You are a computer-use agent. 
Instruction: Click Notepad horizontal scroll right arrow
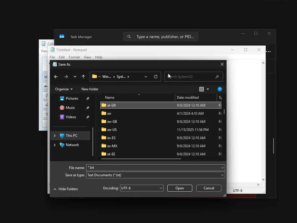tap(258, 184)
